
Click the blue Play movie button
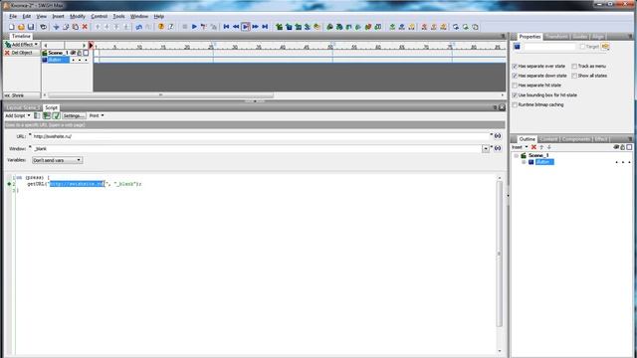(194, 27)
